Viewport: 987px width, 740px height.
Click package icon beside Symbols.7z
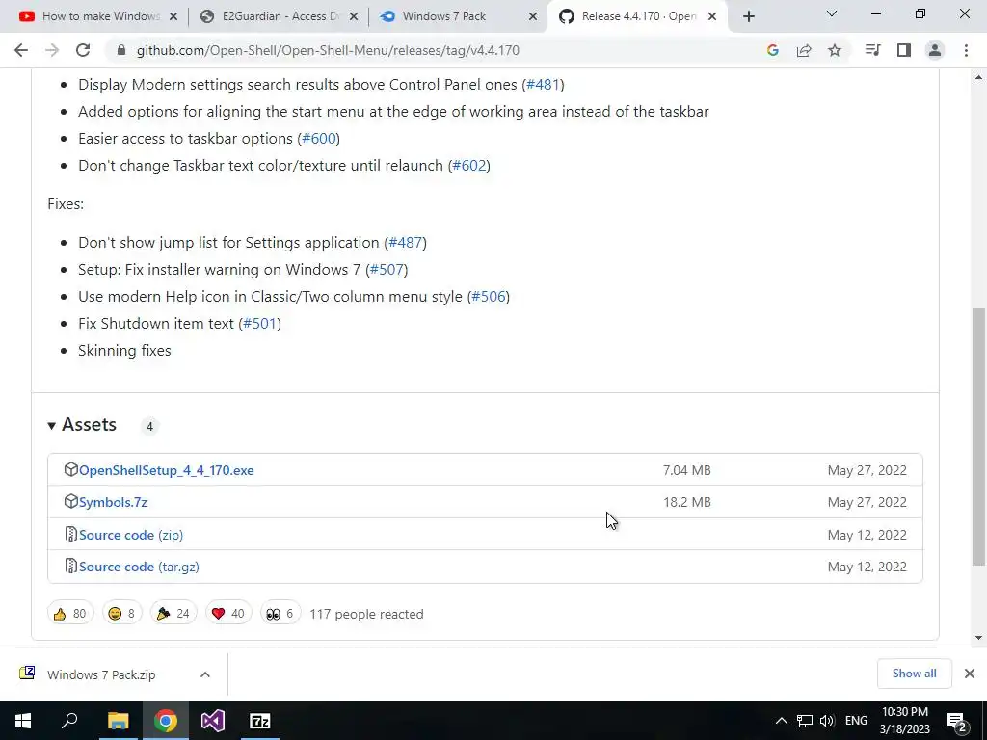pyautogui.click(x=70, y=501)
